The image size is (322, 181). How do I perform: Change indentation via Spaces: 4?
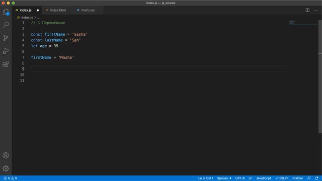[224, 178]
